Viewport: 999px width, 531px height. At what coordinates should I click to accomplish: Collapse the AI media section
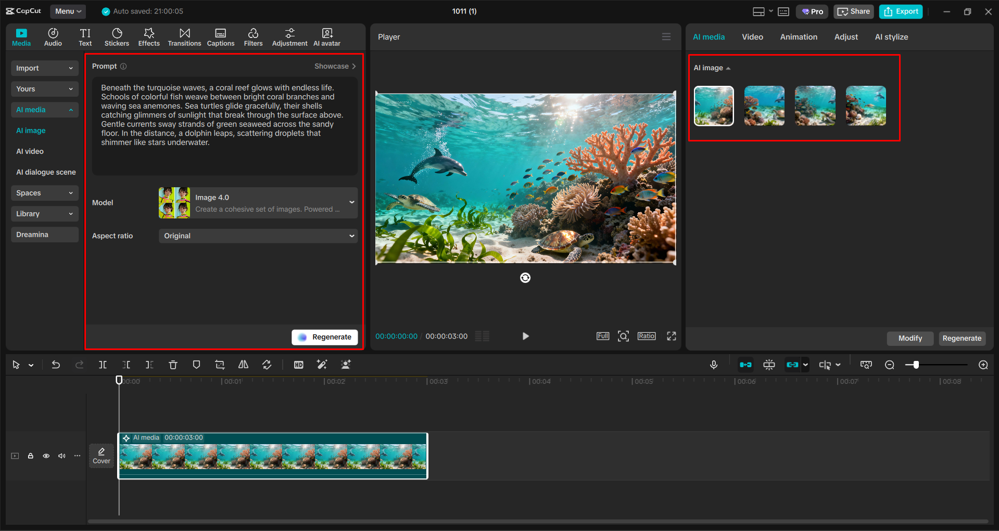(x=45, y=110)
